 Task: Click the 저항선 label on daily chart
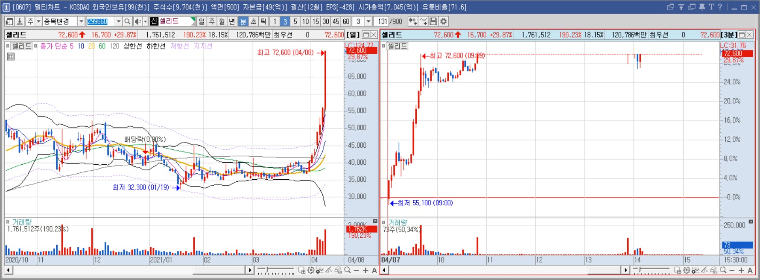179,46
